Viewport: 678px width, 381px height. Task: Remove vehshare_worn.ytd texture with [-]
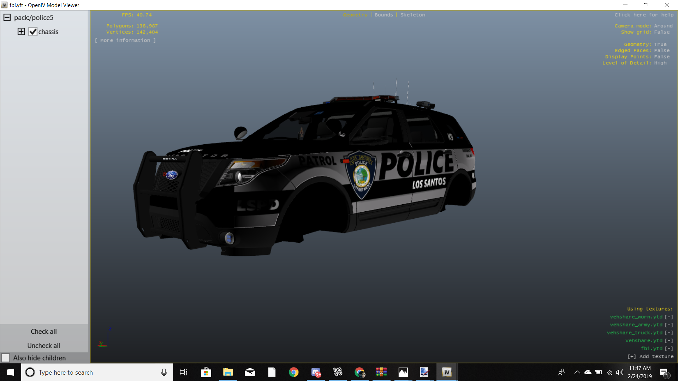(x=668, y=317)
